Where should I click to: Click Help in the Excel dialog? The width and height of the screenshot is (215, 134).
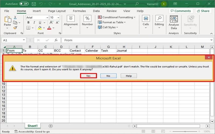coord(129,76)
